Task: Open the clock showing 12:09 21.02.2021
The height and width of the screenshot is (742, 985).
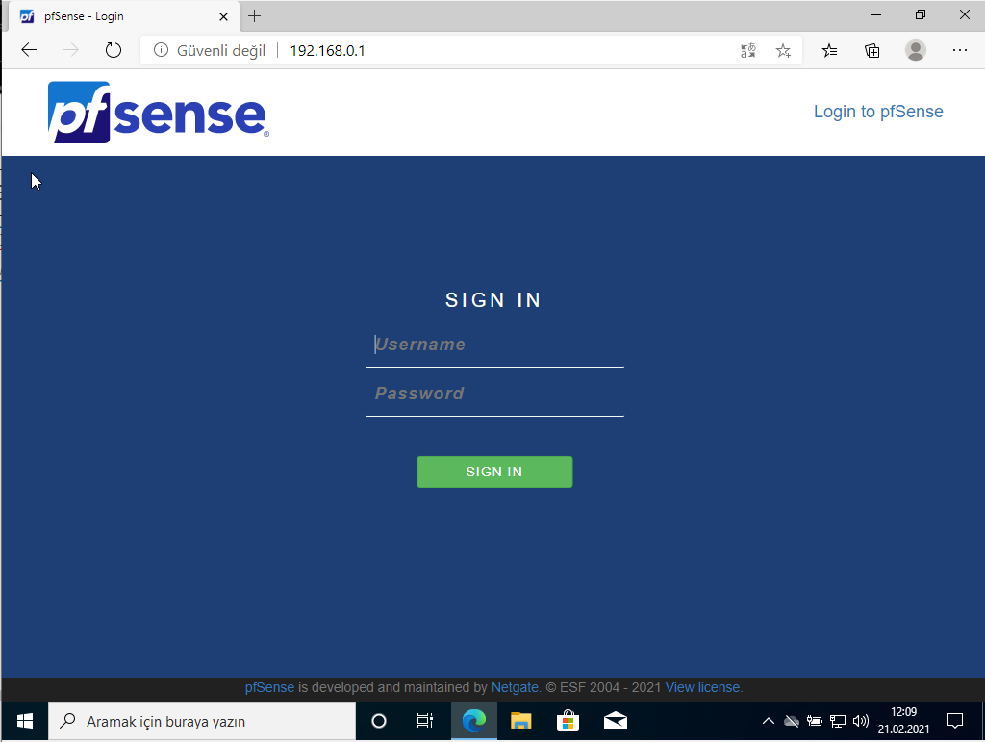Action: [x=903, y=721]
